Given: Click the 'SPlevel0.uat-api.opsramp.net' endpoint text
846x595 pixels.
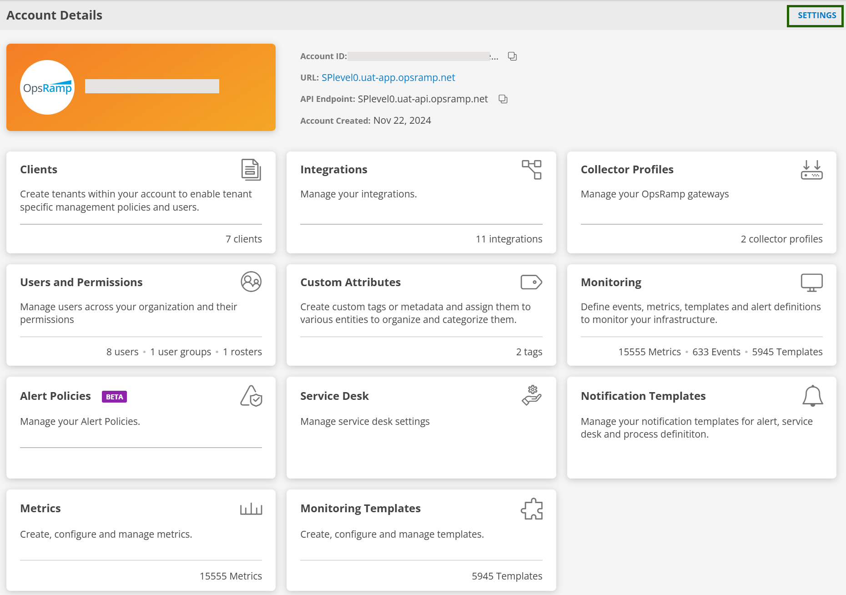Looking at the screenshot, I should (423, 99).
